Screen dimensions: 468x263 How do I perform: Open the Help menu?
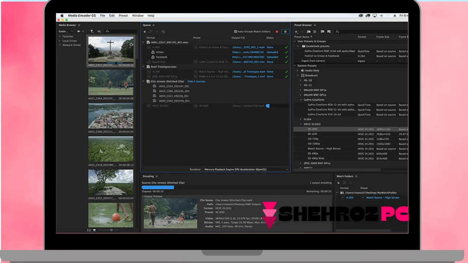151,16
